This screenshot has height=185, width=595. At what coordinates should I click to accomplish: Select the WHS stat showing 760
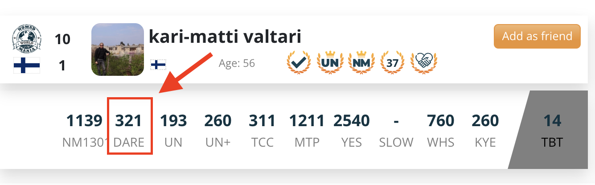(441, 130)
